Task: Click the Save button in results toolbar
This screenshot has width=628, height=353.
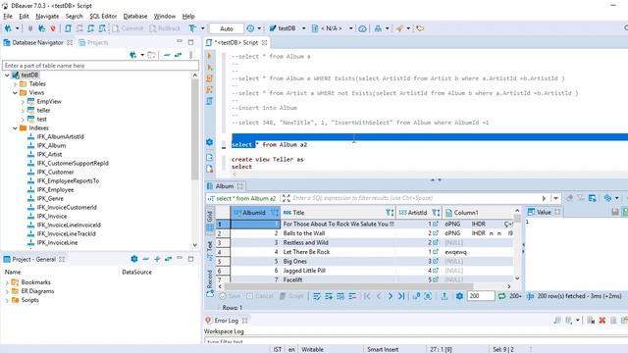Action: click(x=231, y=296)
